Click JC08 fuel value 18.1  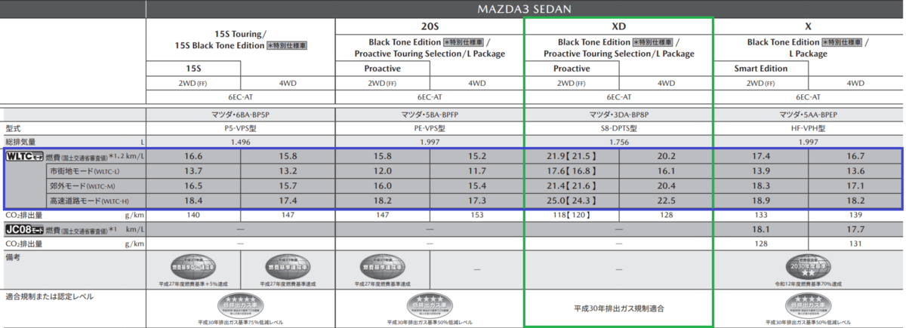[761, 229]
